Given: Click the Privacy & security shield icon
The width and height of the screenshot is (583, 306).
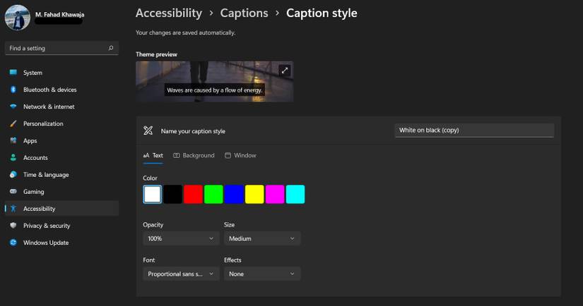Looking at the screenshot, I should pos(13,226).
